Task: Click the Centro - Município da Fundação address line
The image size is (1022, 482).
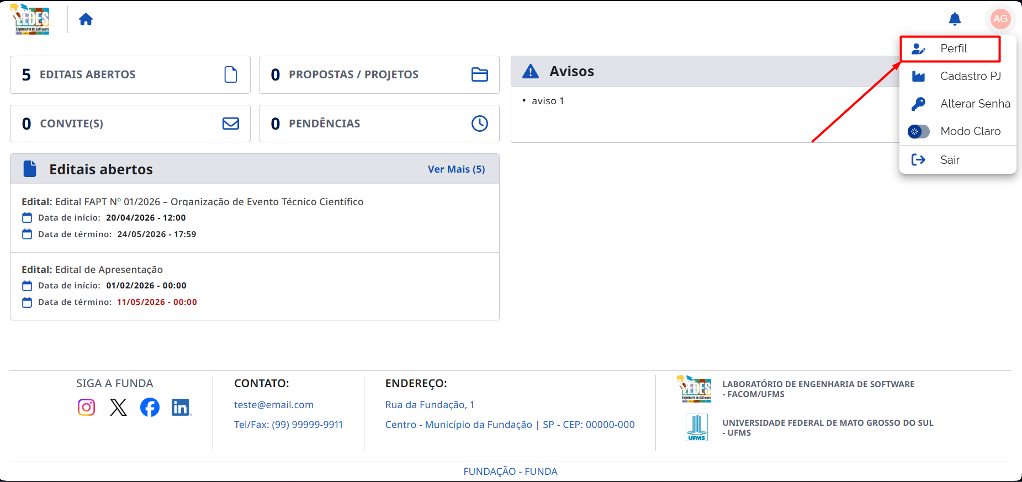Action: tap(510, 425)
